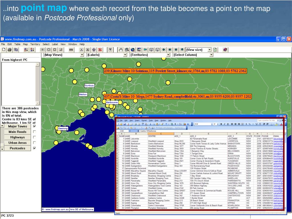Open the purple help book icon
Screen dimensions: 292x219
[x=225, y=50]
